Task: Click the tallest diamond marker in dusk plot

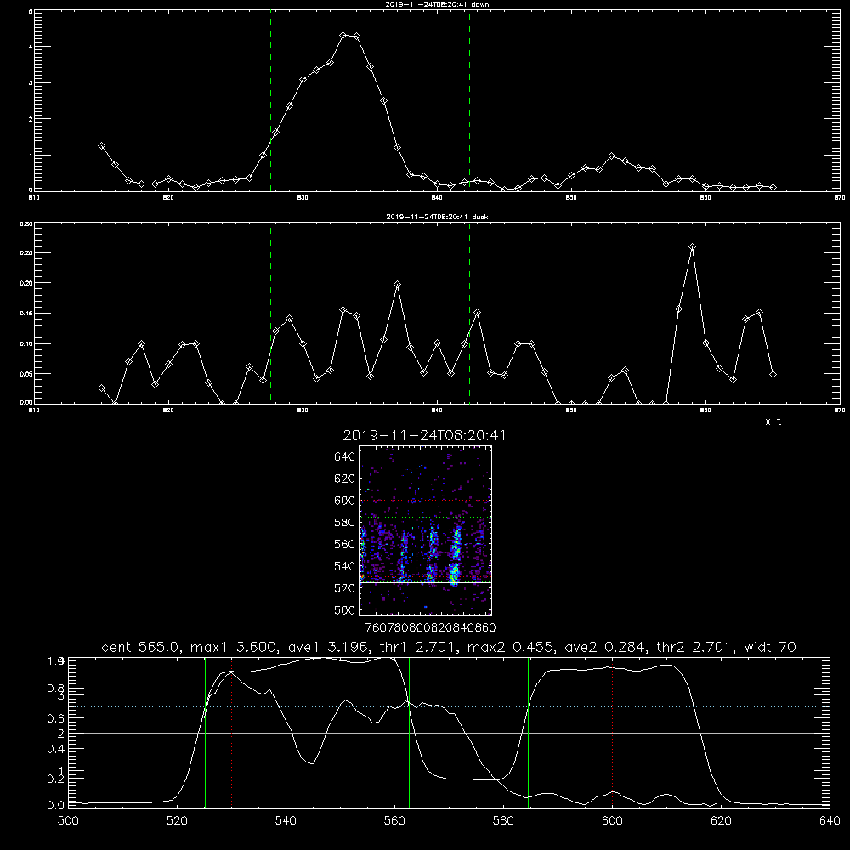Action: point(692,247)
